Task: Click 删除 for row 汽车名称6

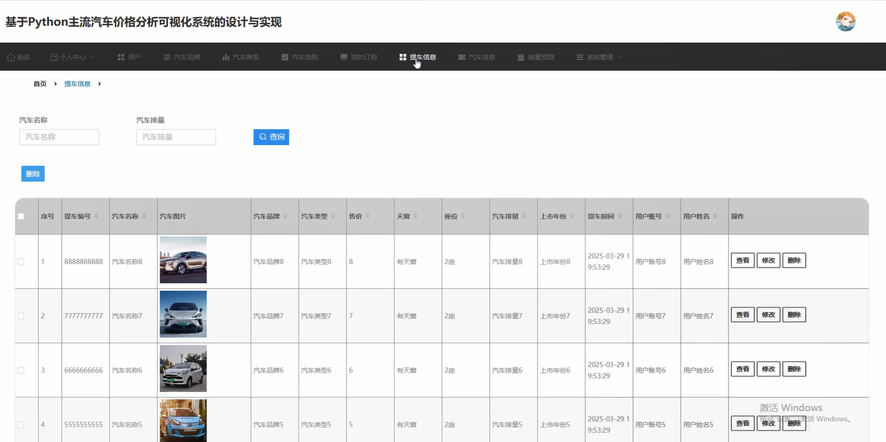Action: click(x=794, y=369)
